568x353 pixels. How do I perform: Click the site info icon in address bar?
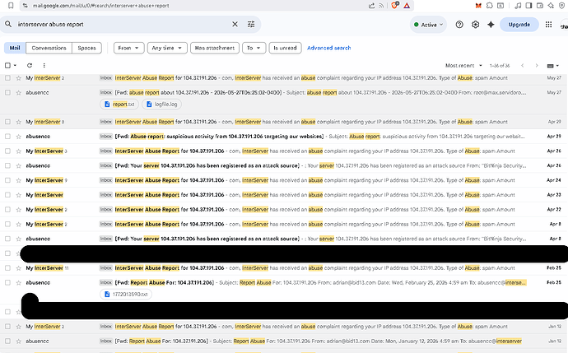(25, 6)
